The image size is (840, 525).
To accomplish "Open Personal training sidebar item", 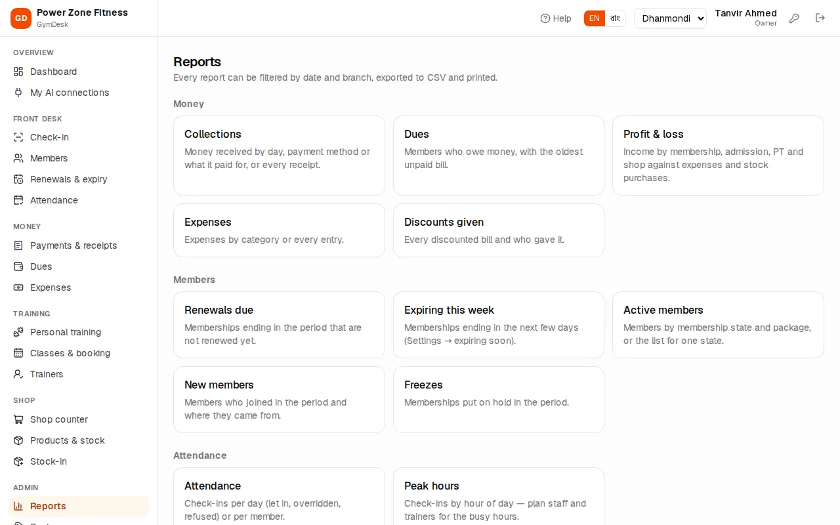I will point(78,332).
